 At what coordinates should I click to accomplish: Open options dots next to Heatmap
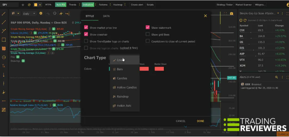pyautogui.click(x=125, y=5)
